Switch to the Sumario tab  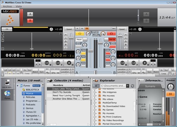[x=150, y=86]
